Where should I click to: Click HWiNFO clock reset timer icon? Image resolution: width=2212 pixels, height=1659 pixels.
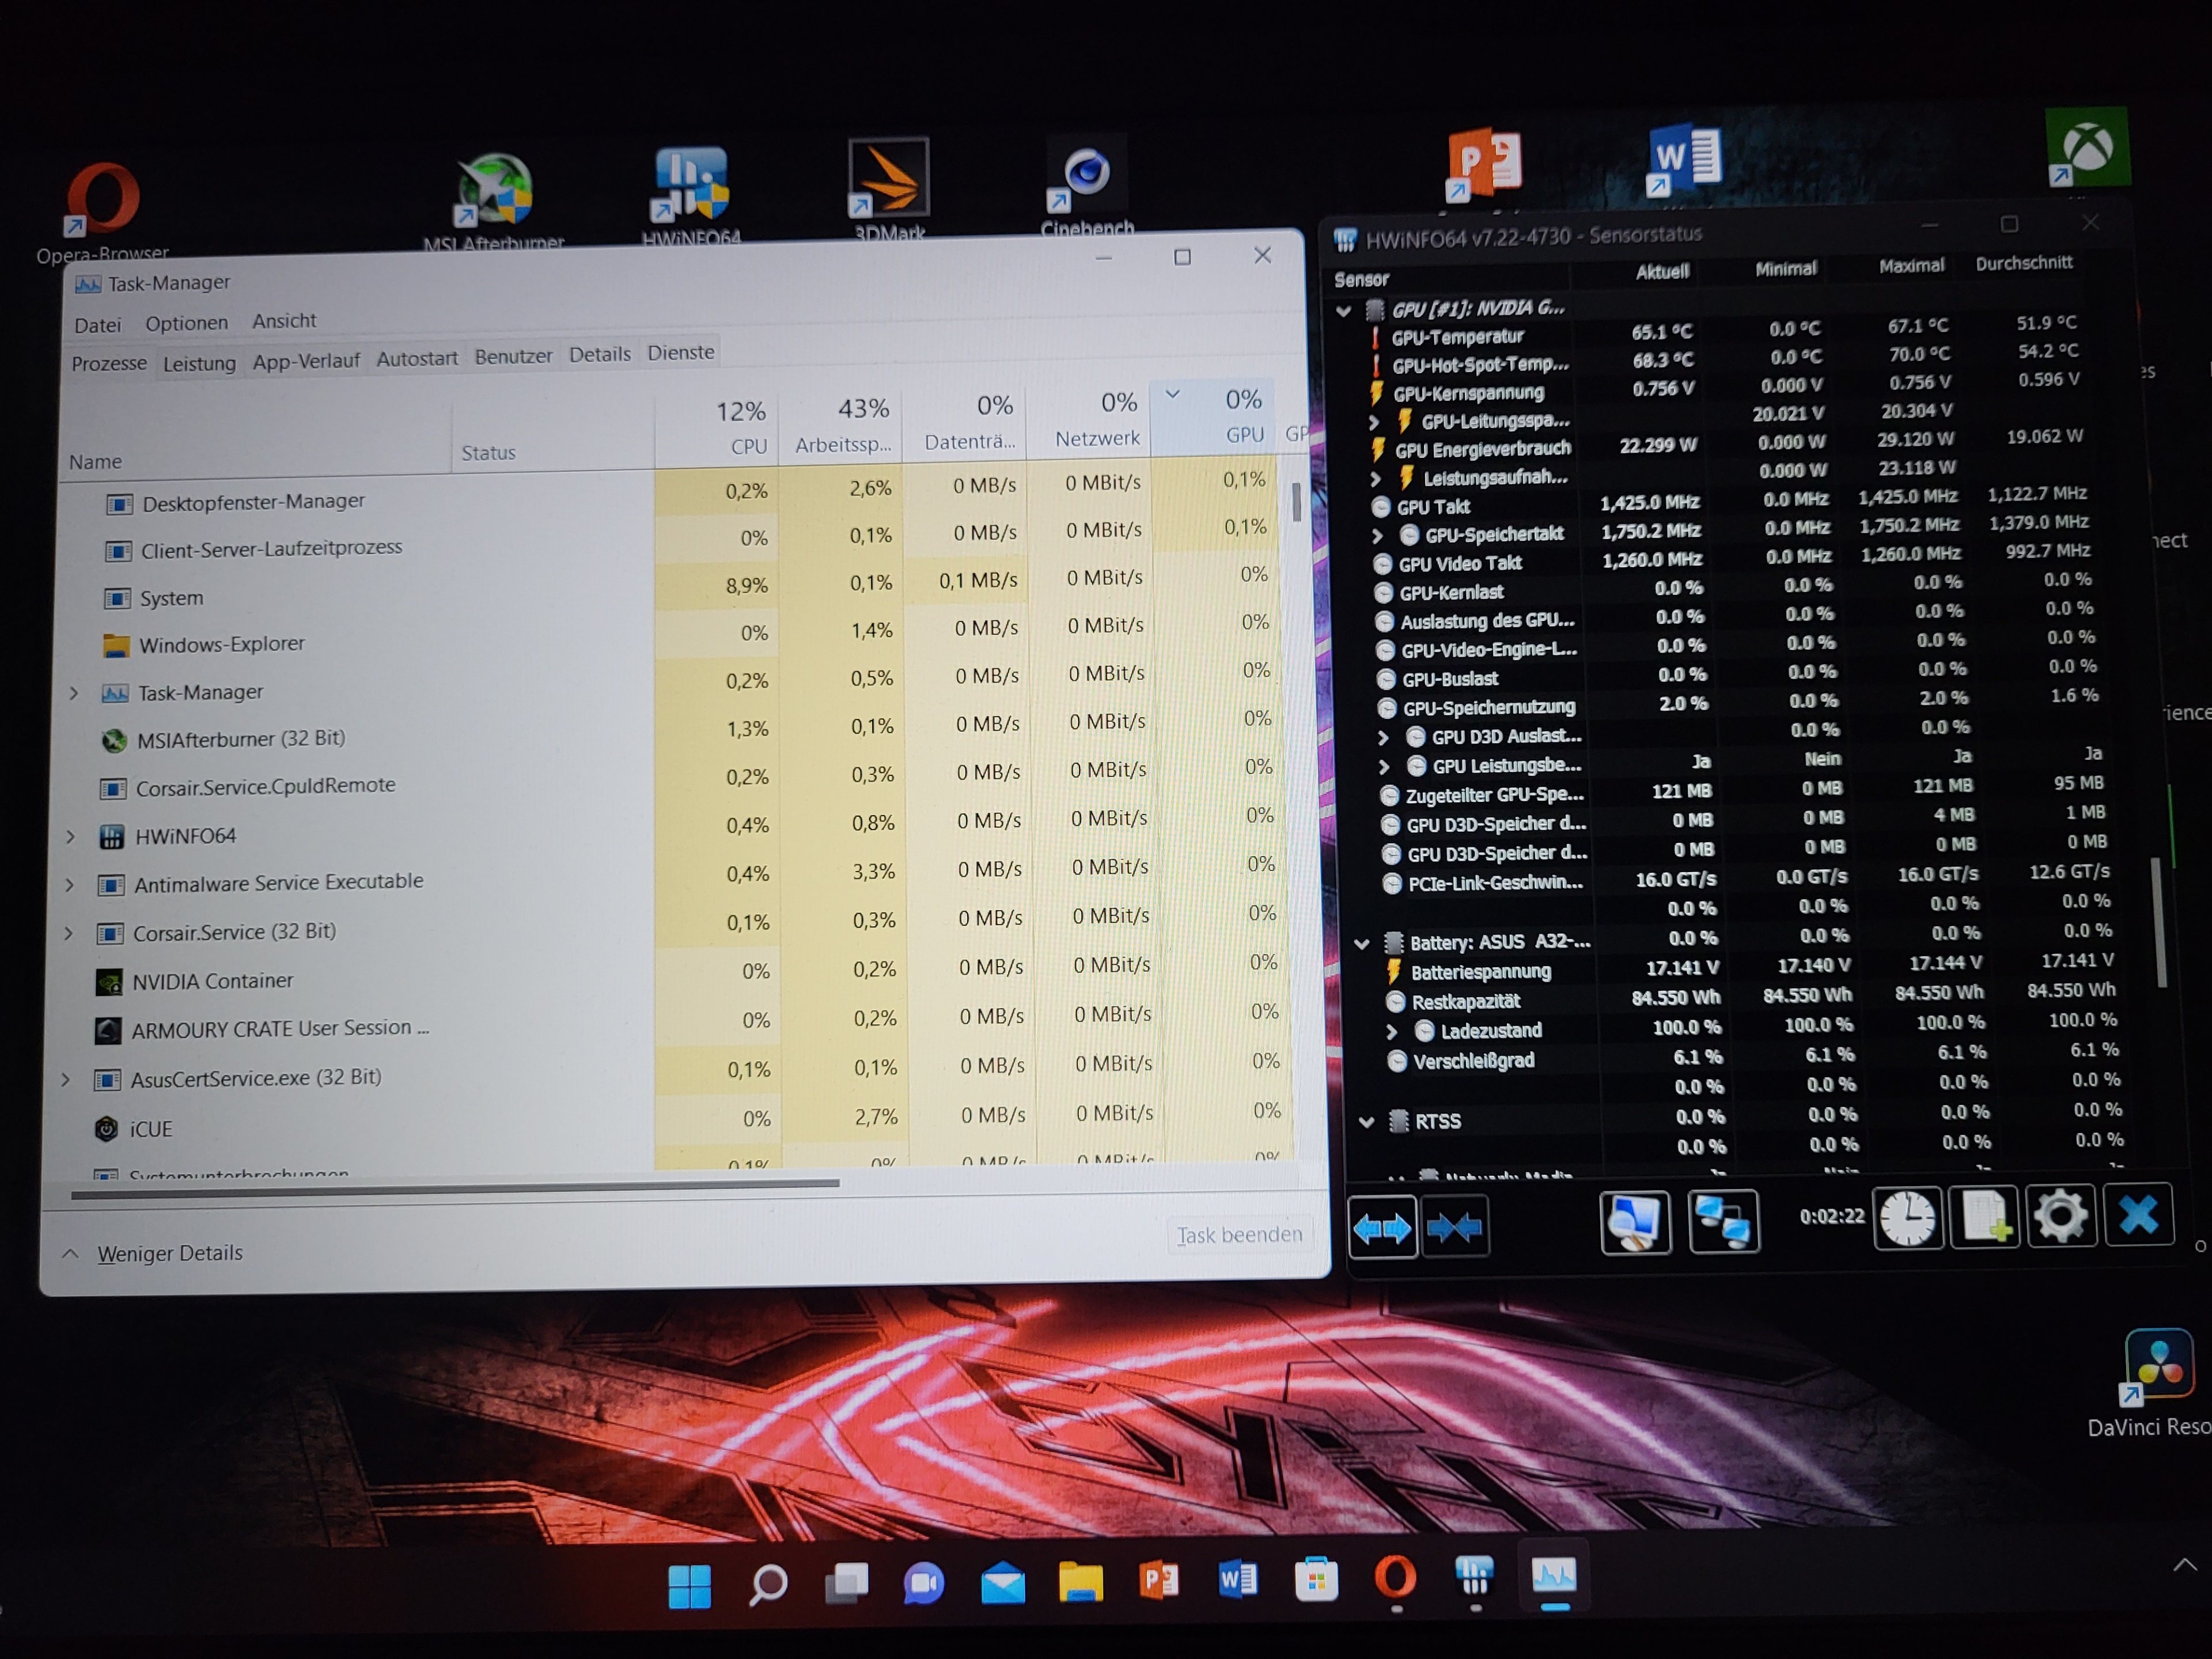click(1908, 1219)
